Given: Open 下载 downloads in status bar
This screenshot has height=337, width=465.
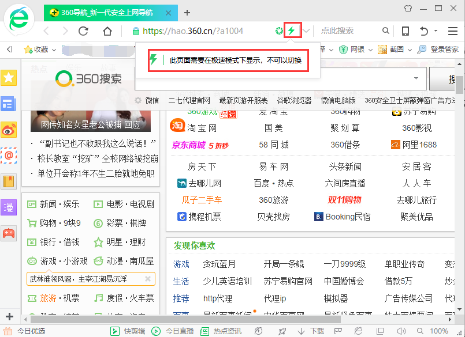Looking at the screenshot, I should (310, 331).
